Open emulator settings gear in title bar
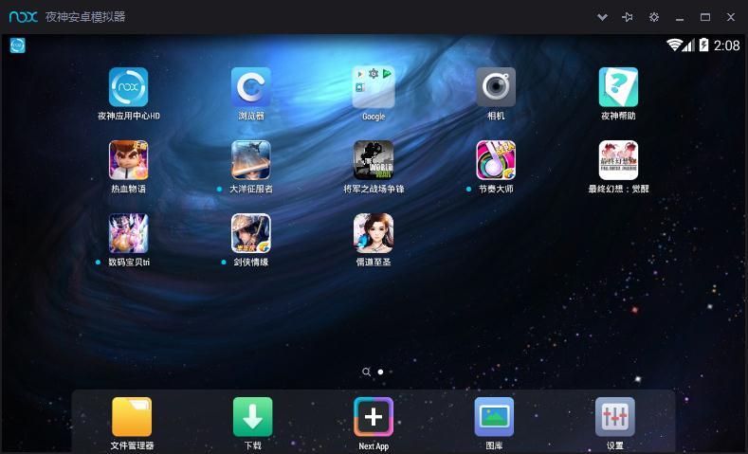The height and width of the screenshot is (454, 748). coord(654,17)
